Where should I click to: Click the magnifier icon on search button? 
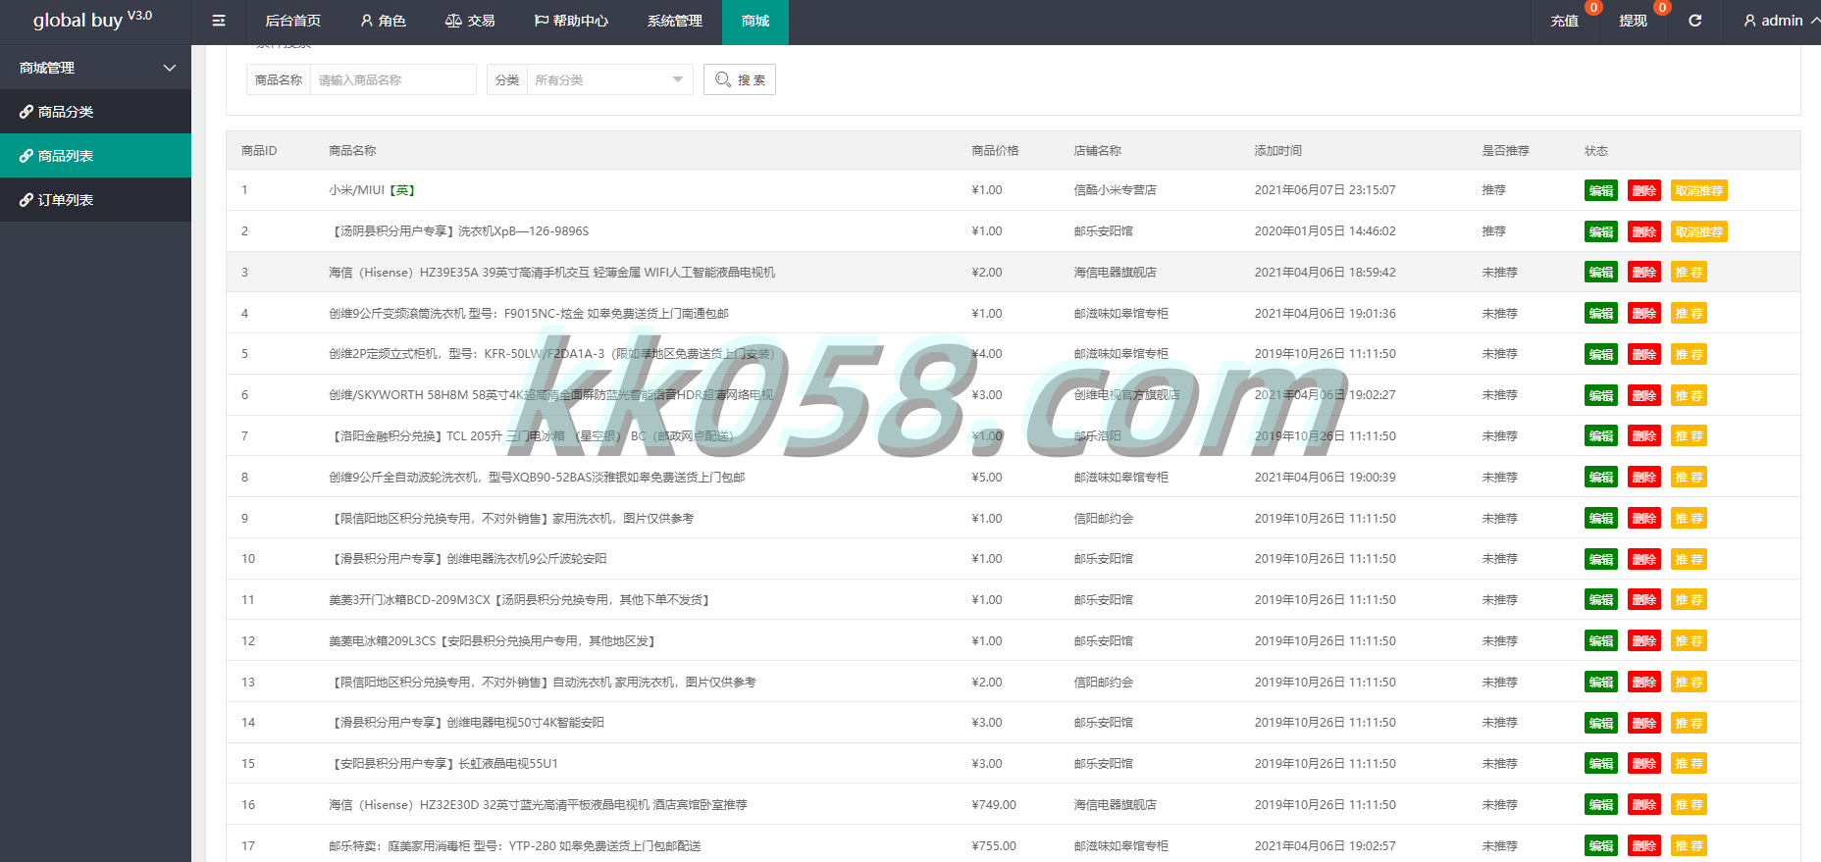click(x=723, y=79)
